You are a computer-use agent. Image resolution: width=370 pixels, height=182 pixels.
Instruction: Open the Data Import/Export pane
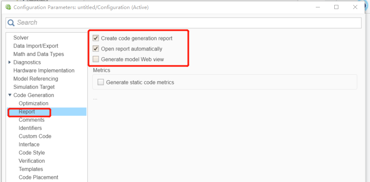point(36,46)
